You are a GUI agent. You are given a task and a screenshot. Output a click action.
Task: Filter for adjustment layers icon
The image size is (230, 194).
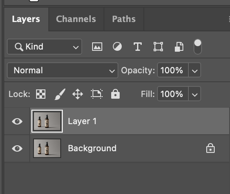pos(117,47)
